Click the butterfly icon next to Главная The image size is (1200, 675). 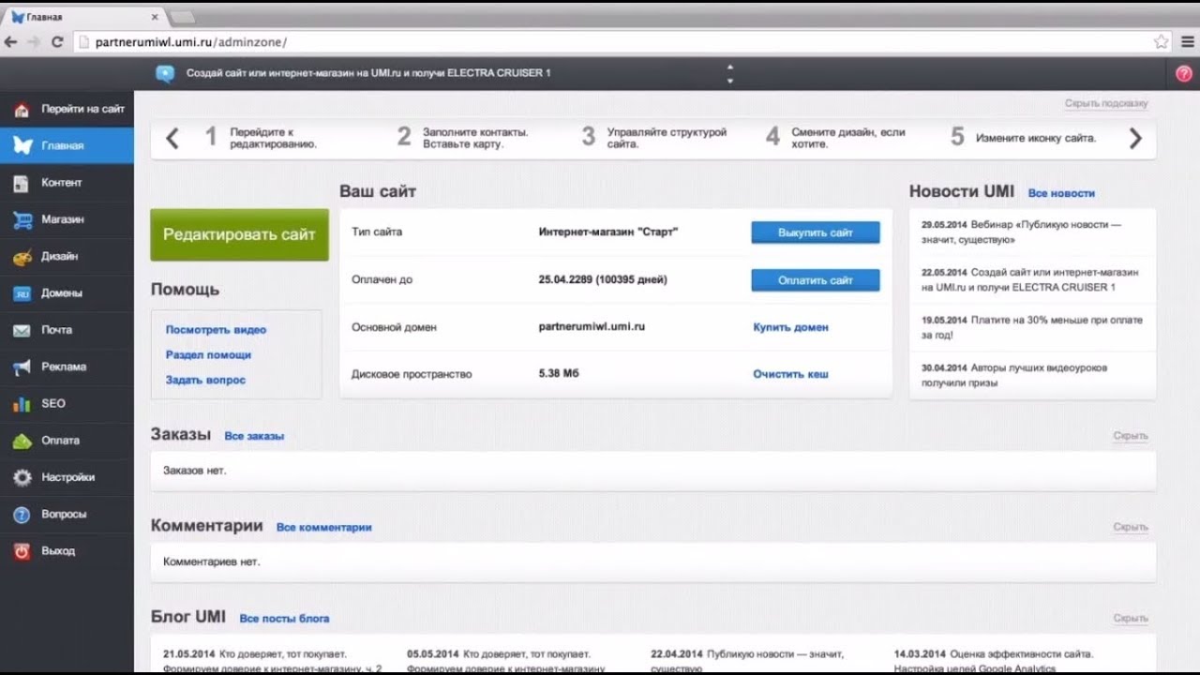pyautogui.click(x=22, y=146)
